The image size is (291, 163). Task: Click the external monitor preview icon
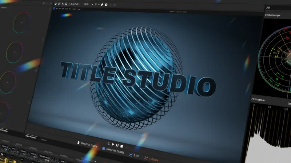pyautogui.click(x=59, y=4)
